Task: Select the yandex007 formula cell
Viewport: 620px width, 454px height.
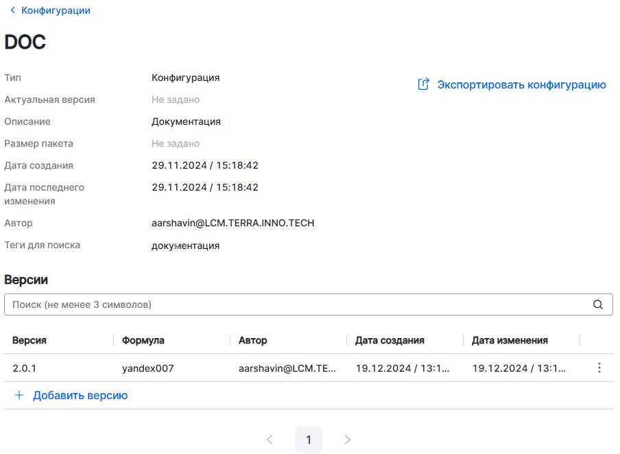Action: pyautogui.click(x=148, y=368)
